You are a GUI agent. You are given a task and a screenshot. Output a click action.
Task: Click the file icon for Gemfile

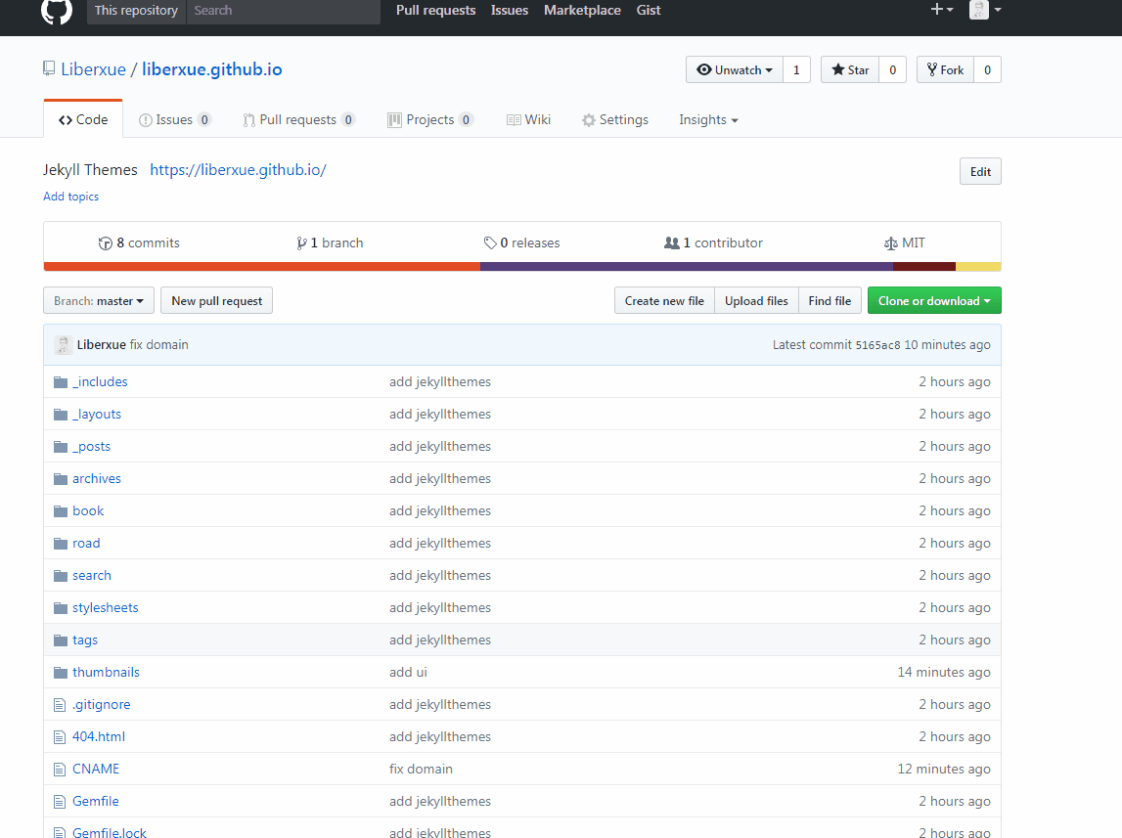coord(60,802)
